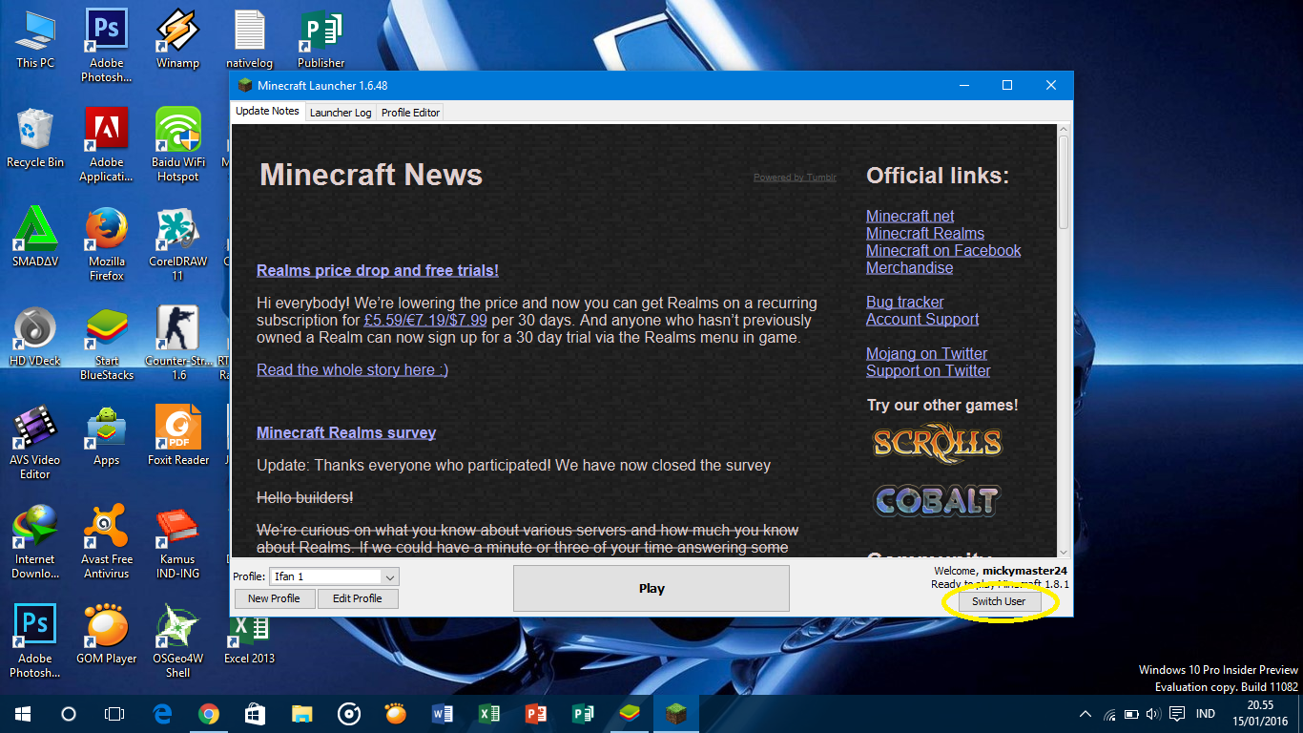1303x733 pixels.
Task: Launch Counter-Strike 1.6 shortcut
Action: 177,344
